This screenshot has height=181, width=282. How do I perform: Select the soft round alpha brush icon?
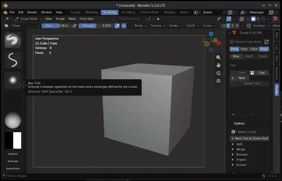click(x=13, y=80)
